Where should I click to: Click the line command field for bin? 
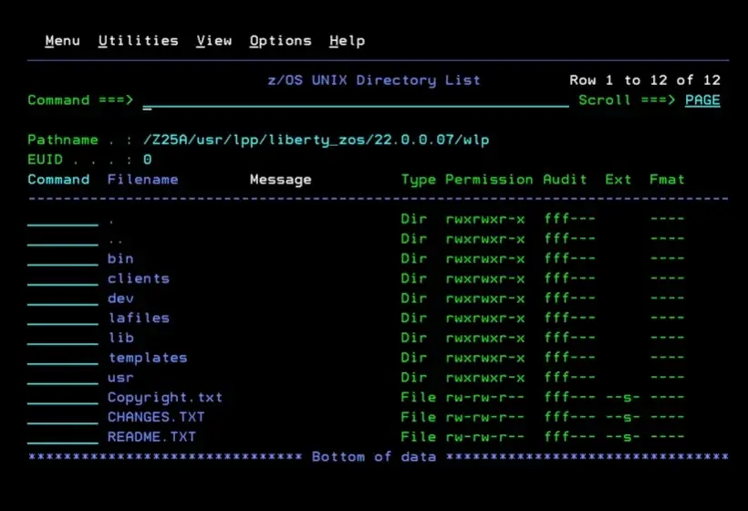click(63, 259)
